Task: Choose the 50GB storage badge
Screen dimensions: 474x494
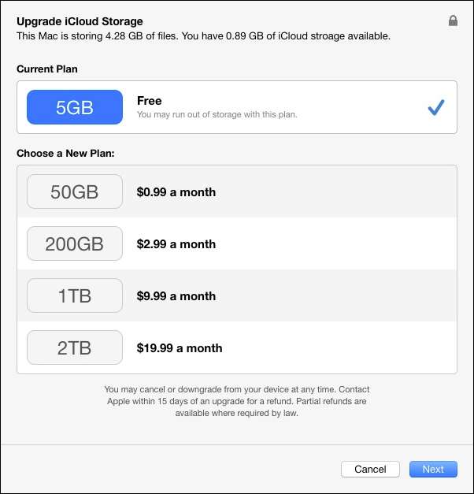Action: (x=75, y=191)
